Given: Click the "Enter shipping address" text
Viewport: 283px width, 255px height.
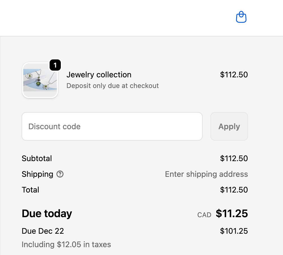Looking at the screenshot, I should pos(207,174).
